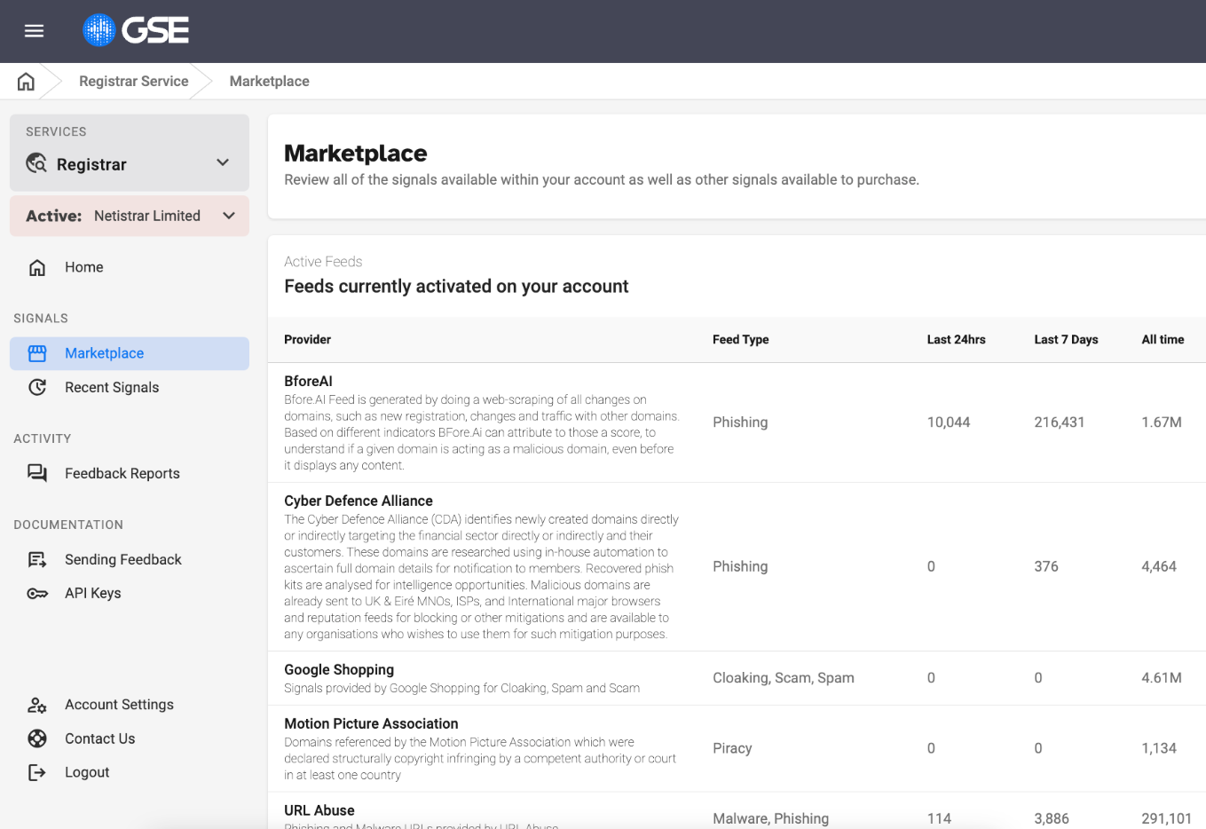Screen dimensions: 1206x829
Task: Click 'Feeds currently activated on your account' heading
Action: pos(456,287)
